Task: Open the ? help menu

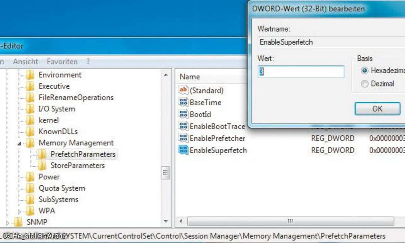Action: coord(88,62)
